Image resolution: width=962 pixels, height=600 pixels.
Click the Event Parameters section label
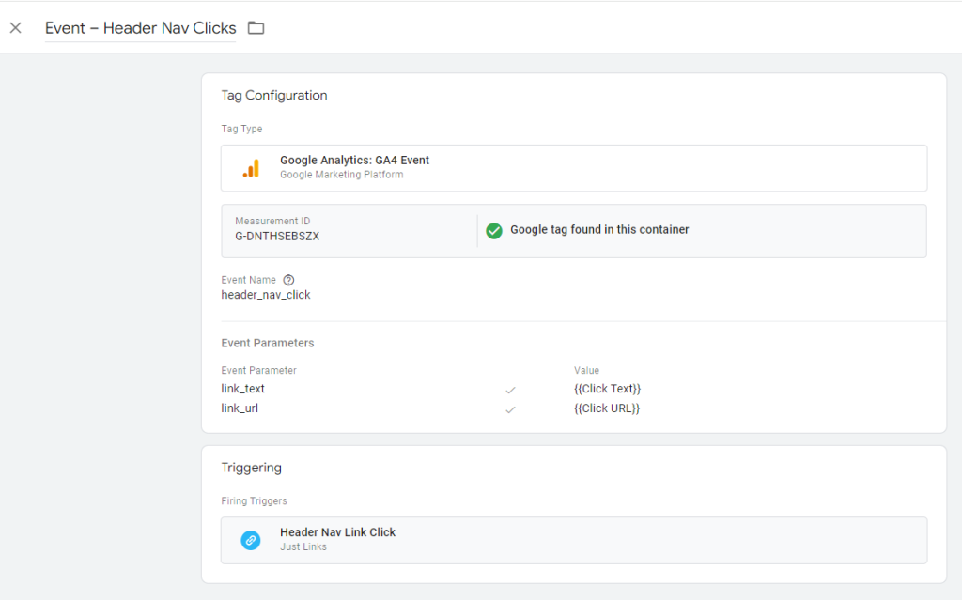(268, 343)
